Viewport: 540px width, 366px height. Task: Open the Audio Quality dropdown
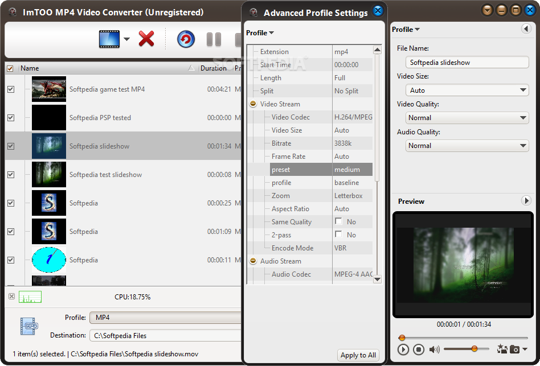tap(467, 146)
